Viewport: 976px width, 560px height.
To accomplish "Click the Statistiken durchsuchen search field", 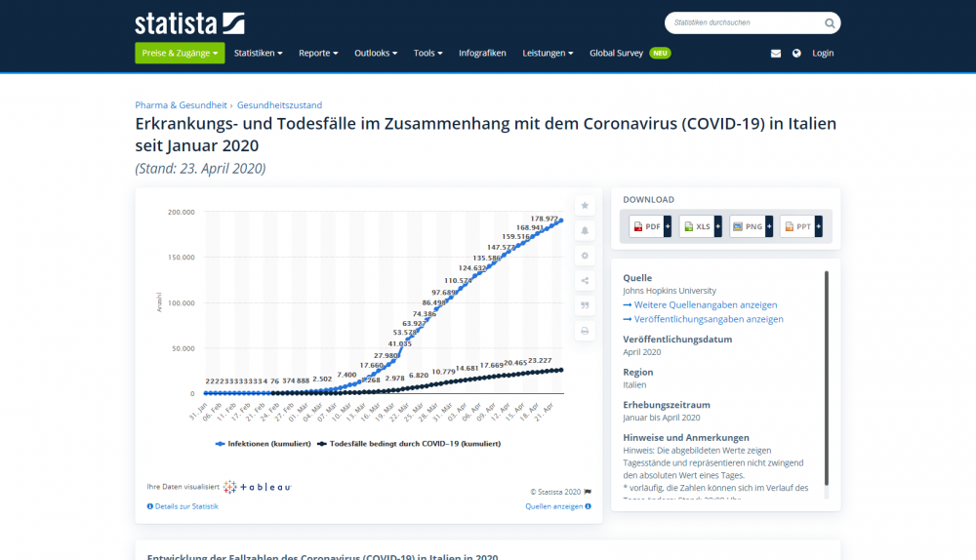I will pos(744,22).
